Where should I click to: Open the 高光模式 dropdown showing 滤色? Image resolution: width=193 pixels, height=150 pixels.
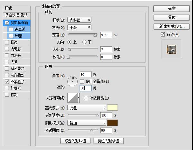pyautogui.click(x=87, y=108)
